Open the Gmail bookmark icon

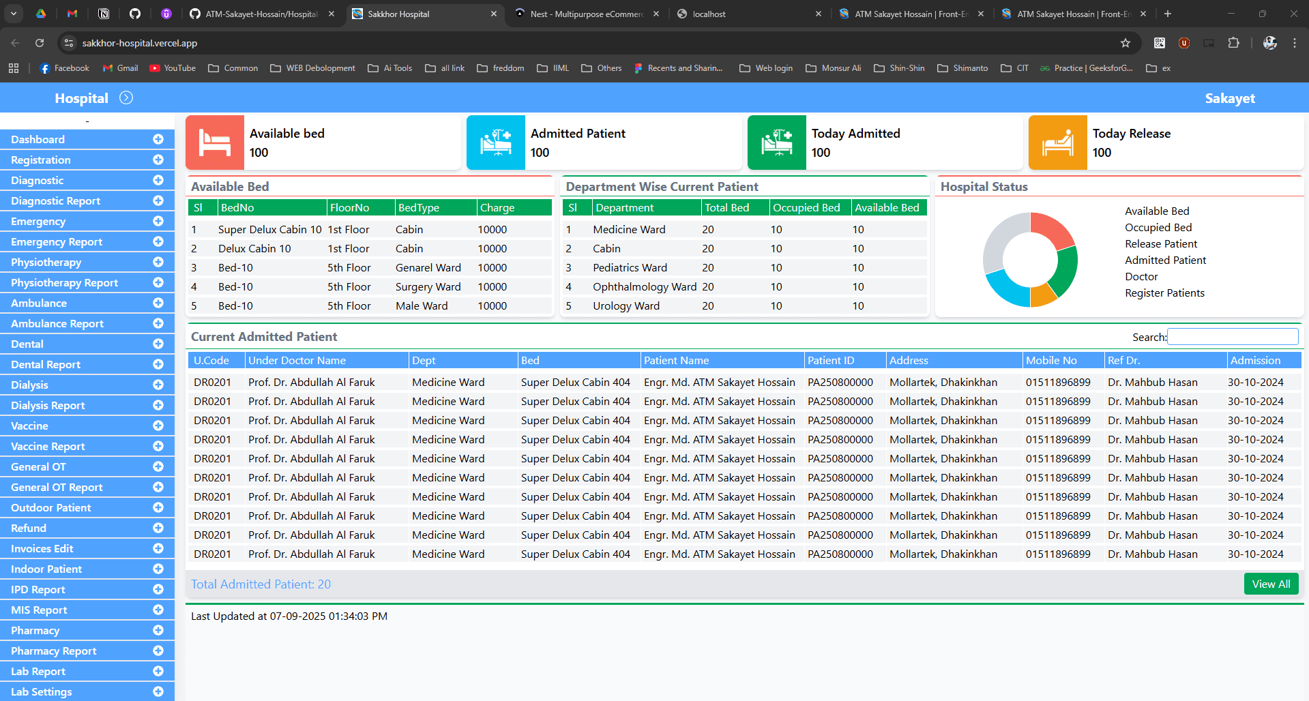click(x=106, y=68)
